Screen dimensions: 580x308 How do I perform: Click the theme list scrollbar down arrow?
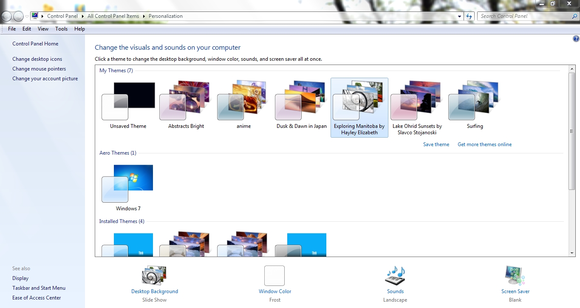[572, 253]
